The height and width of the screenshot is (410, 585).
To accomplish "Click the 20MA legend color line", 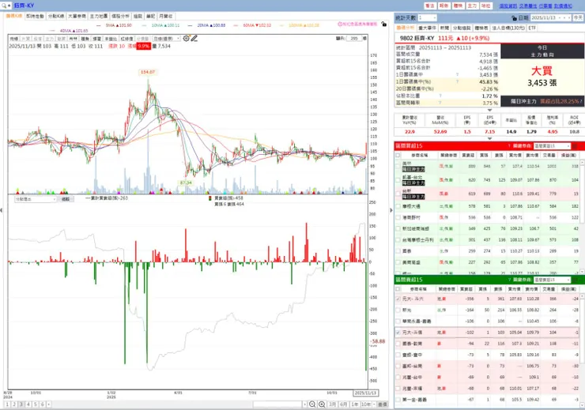I will [x=190, y=25].
